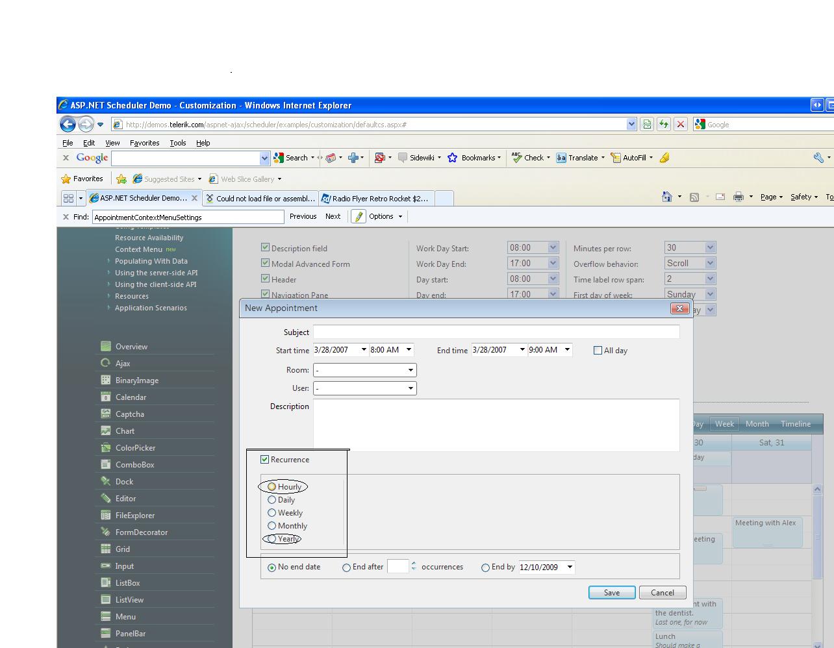Click the Home icon in command bar
The width and height of the screenshot is (834, 648).
[666, 197]
